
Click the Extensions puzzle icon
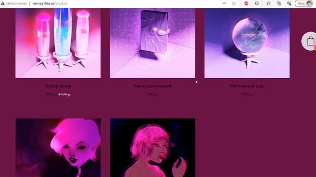(x=257, y=3)
